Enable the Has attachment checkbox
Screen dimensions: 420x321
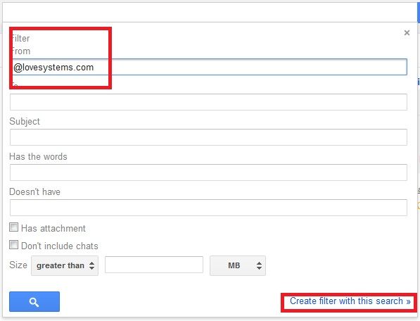[x=13, y=227]
